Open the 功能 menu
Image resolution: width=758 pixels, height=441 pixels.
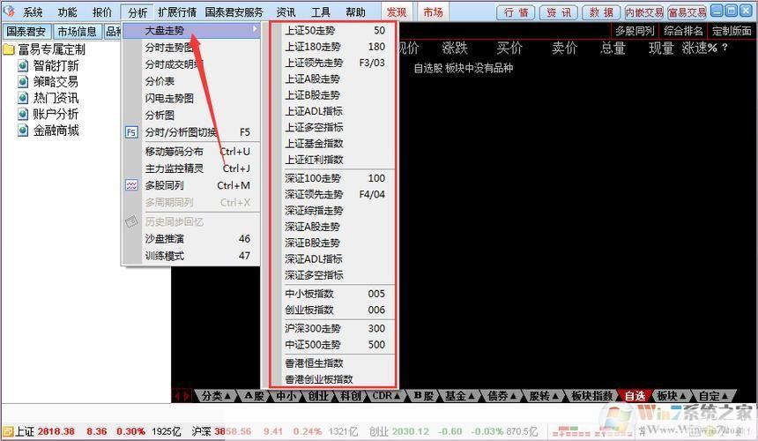tap(67, 12)
